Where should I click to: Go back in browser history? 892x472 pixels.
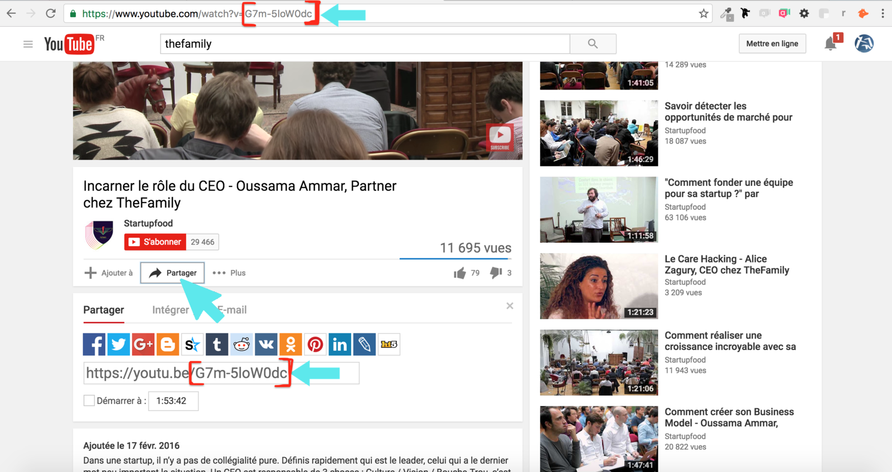[x=11, y=13]
